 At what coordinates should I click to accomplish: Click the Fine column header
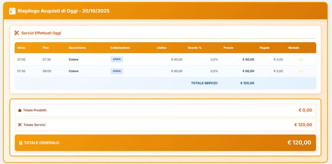(45, 48)
